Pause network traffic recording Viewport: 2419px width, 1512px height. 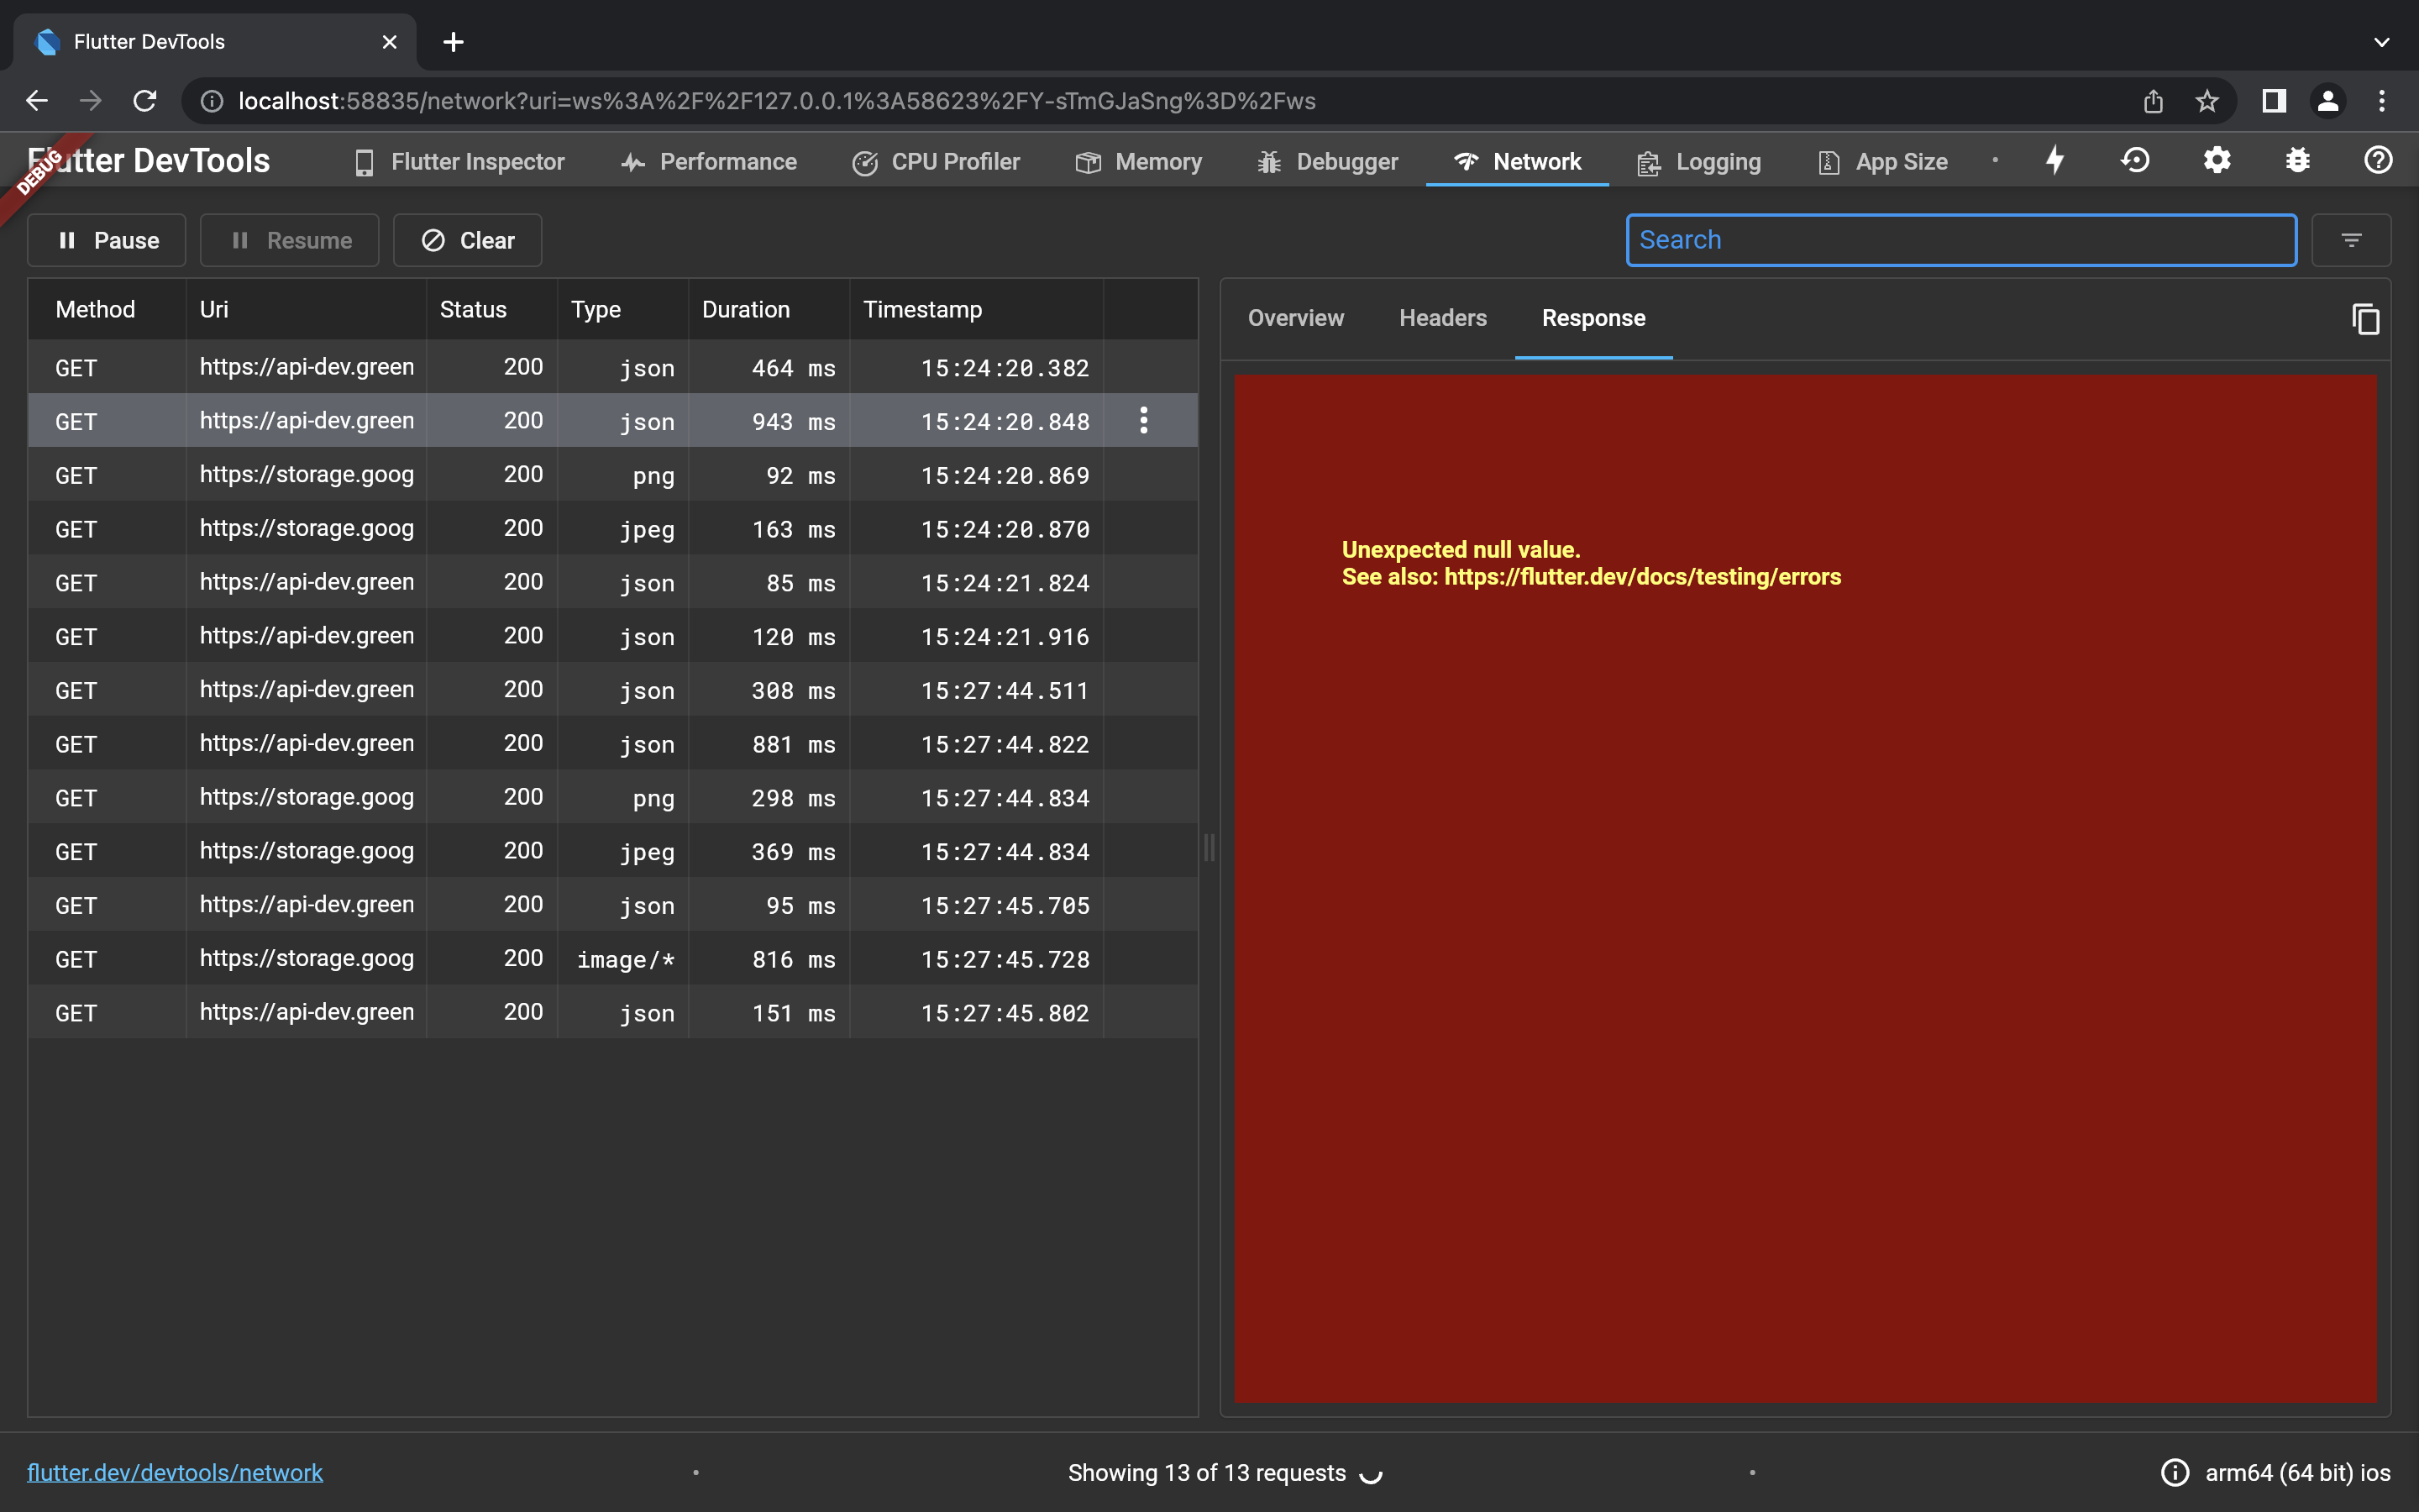106,240
